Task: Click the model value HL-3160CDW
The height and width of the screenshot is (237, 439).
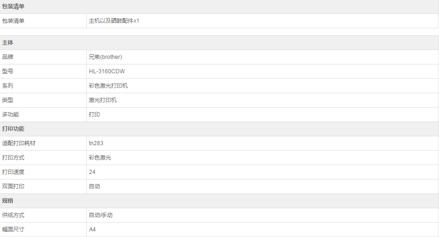Action: (x=107, y=71)
